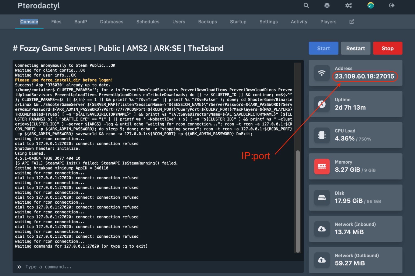The image size is (415, 276).
Task: Click the server list stack icon
Action: pos(327,5)
